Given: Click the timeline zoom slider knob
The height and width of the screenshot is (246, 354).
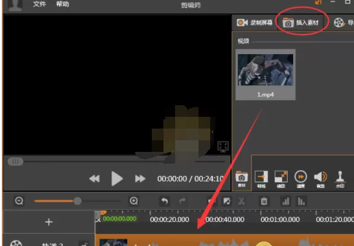Looking at the screenshot, I should [x=77, y=201].
